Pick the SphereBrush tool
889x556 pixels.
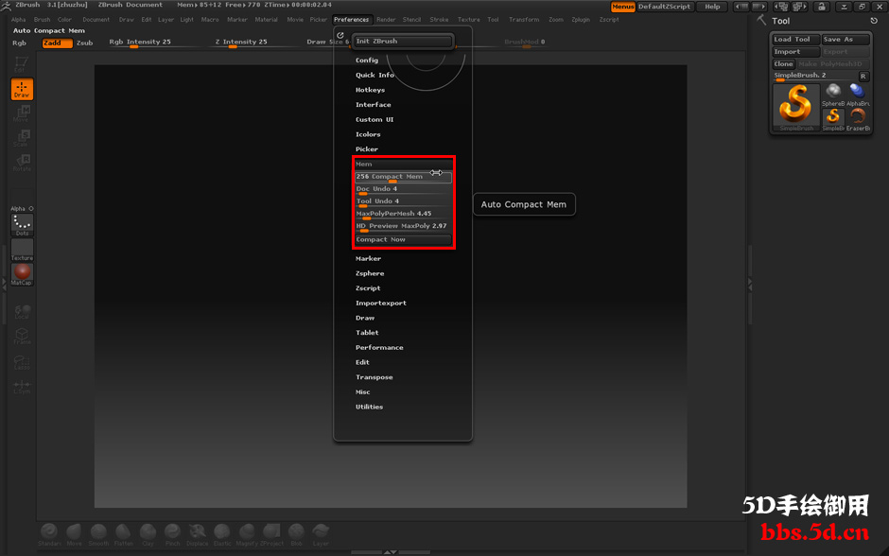(833, 95)
